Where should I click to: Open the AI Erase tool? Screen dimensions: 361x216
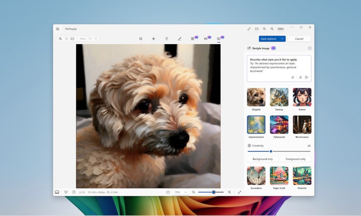(x=194, y=39)
